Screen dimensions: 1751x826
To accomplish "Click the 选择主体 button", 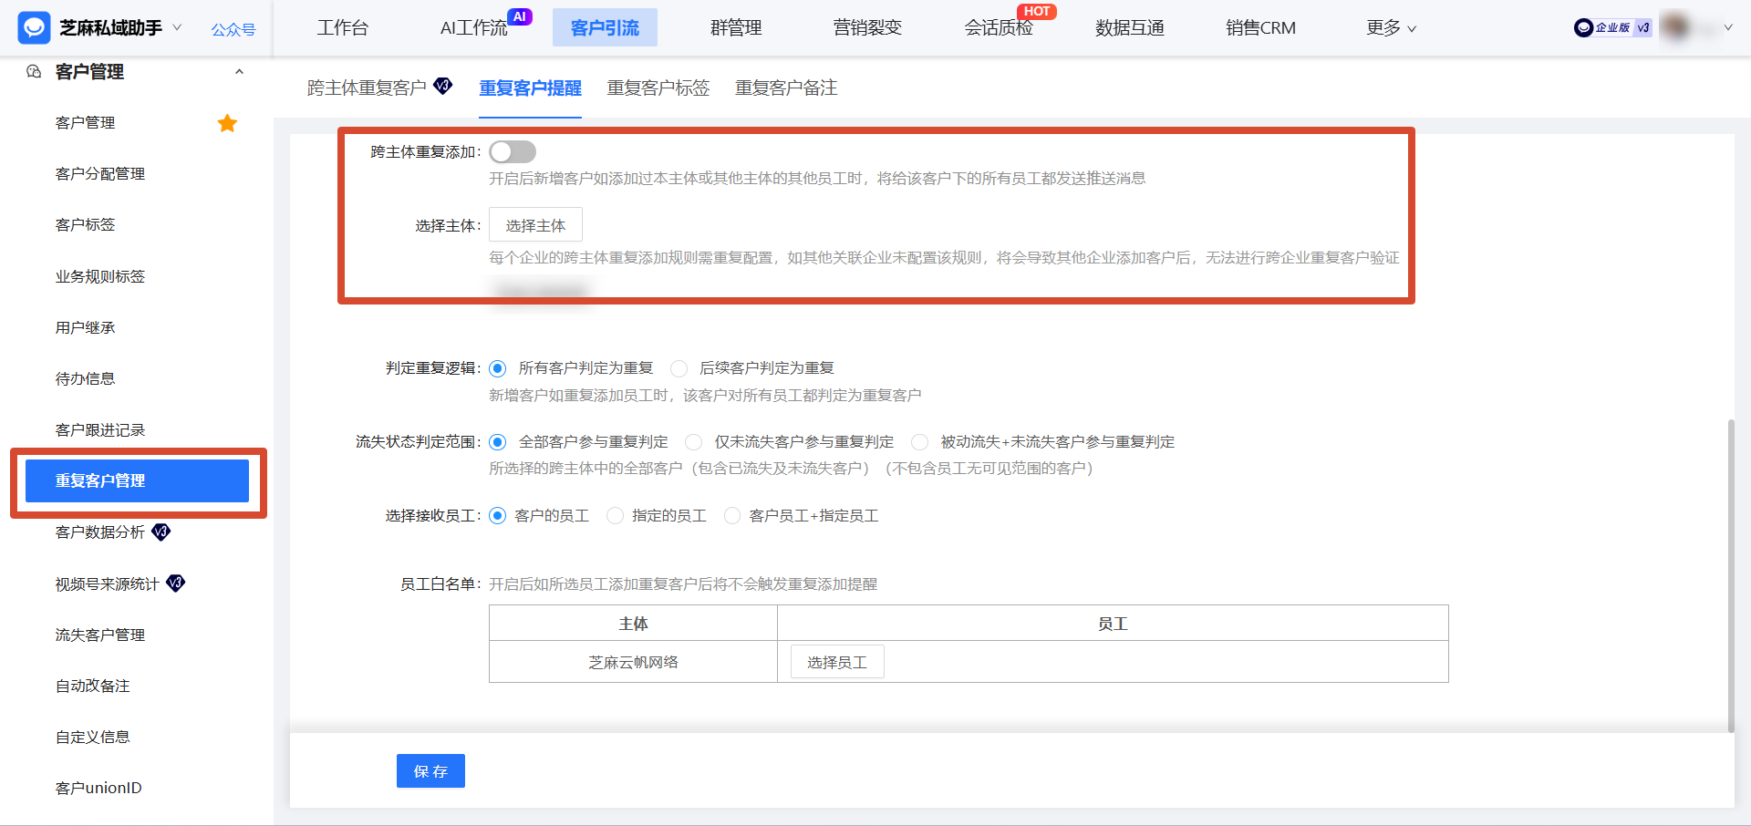I will (x=535, y=225).
